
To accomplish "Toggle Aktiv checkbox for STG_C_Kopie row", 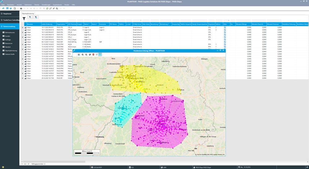I will (225, 40).
